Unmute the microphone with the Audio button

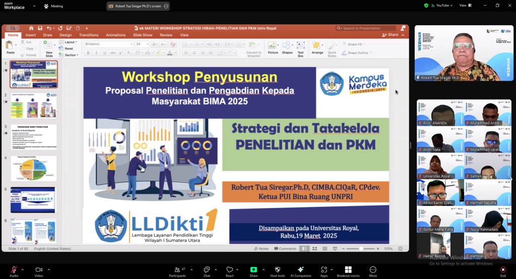coord(14,270)
